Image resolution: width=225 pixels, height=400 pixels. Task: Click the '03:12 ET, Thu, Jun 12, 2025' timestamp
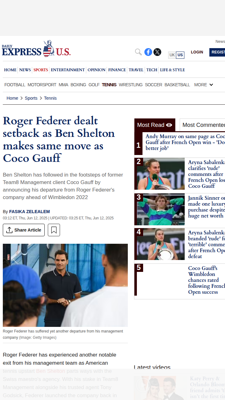click(x=25, y=218)
